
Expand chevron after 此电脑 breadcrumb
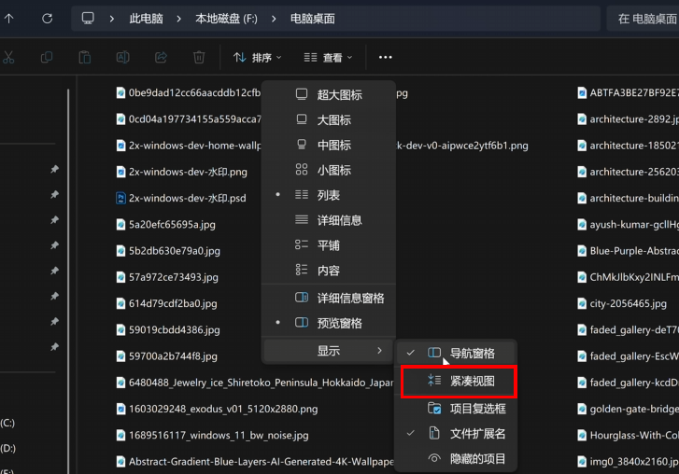point(178,19)
